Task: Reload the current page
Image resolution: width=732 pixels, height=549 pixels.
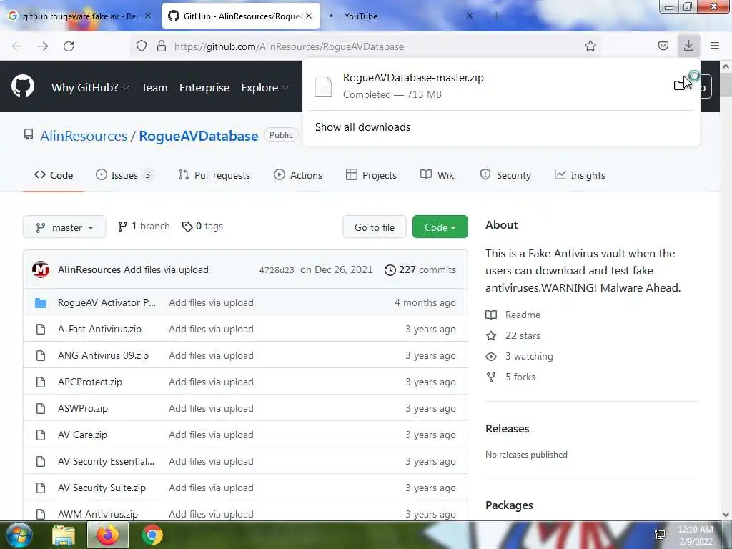Action: 69,46
